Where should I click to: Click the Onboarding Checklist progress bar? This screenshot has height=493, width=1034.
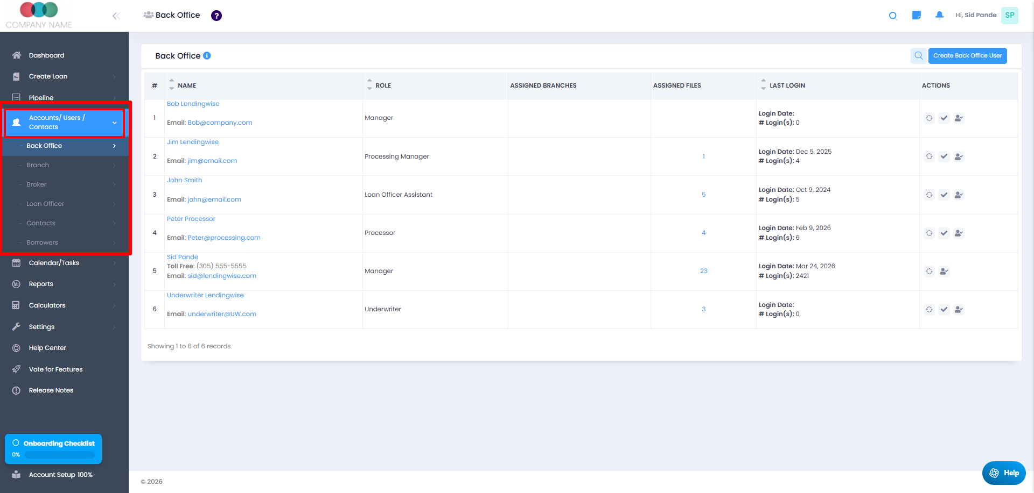[59, 455]
